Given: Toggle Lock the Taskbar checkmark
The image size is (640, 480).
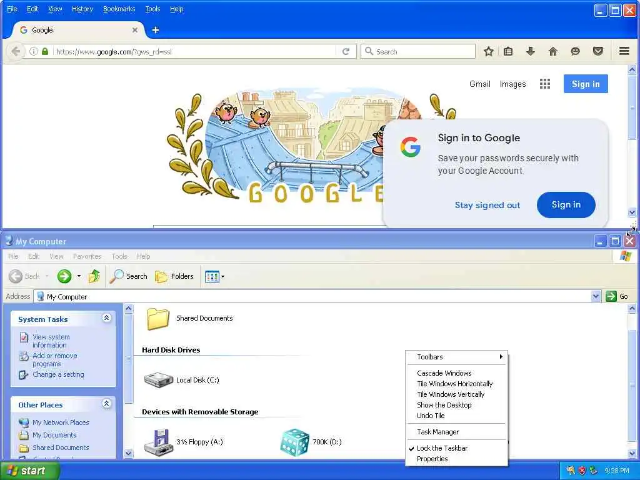Looking at the screenshot, I should tap(456, 448).
